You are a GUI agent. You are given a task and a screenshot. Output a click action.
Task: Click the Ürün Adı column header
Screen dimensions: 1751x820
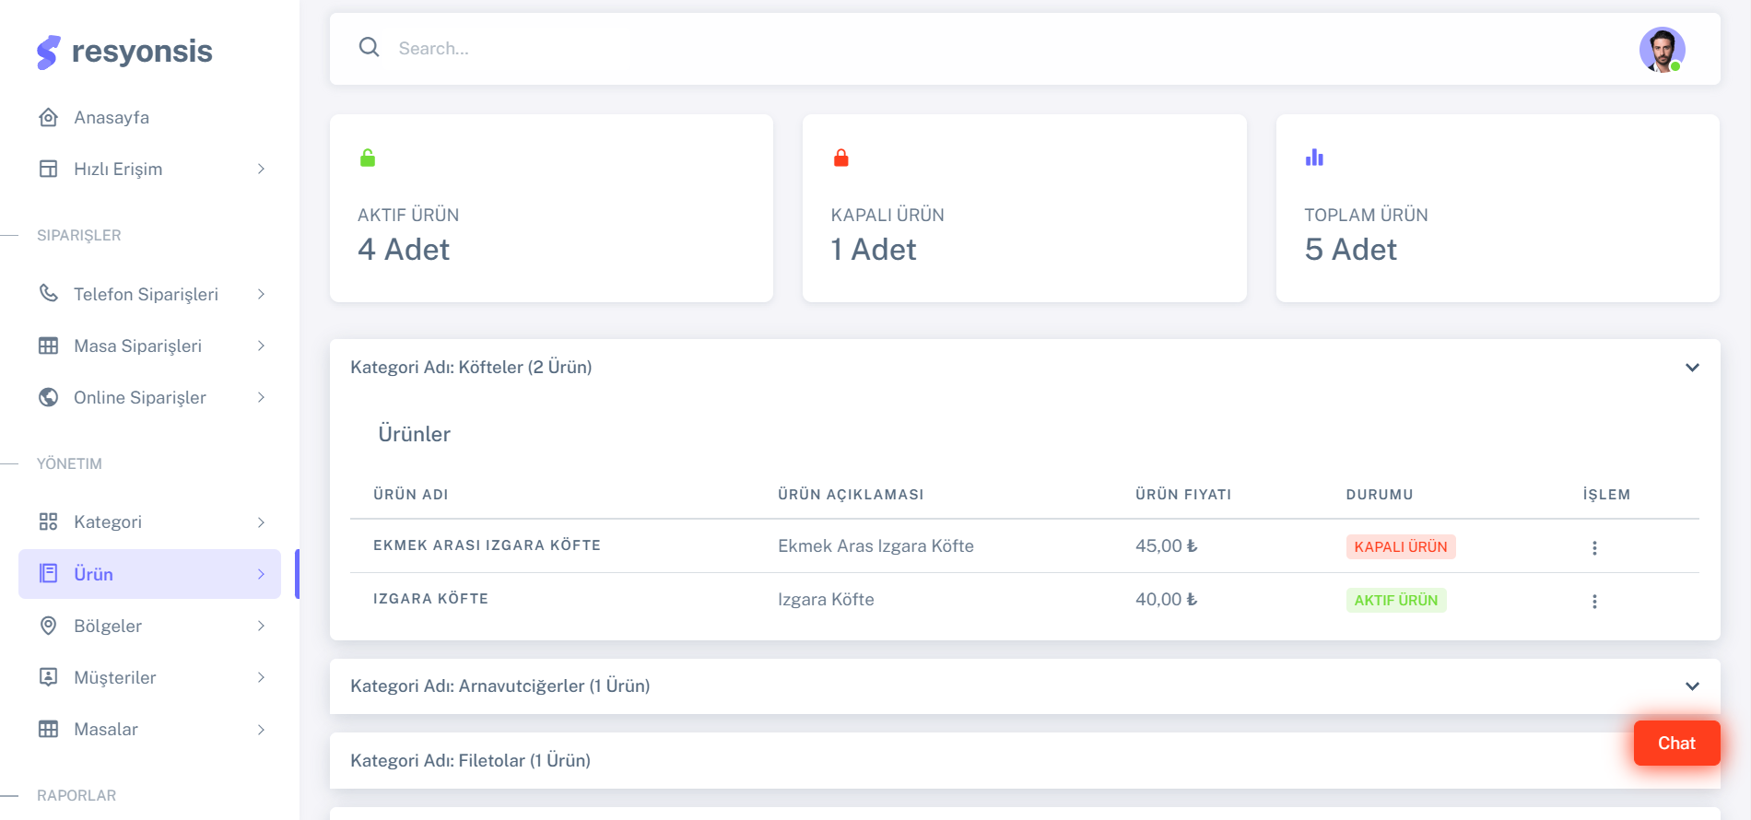(x=411, y=495)
